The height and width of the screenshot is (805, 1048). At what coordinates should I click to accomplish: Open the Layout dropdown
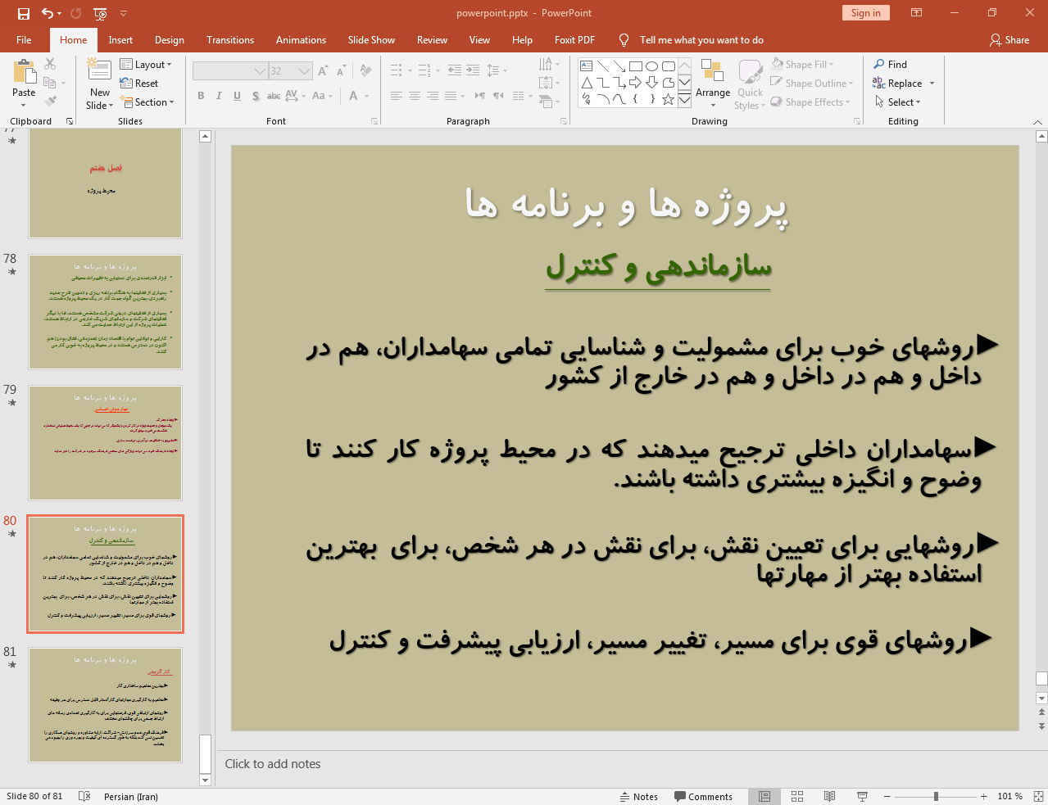pyautogui.click(x=146, y=64)
